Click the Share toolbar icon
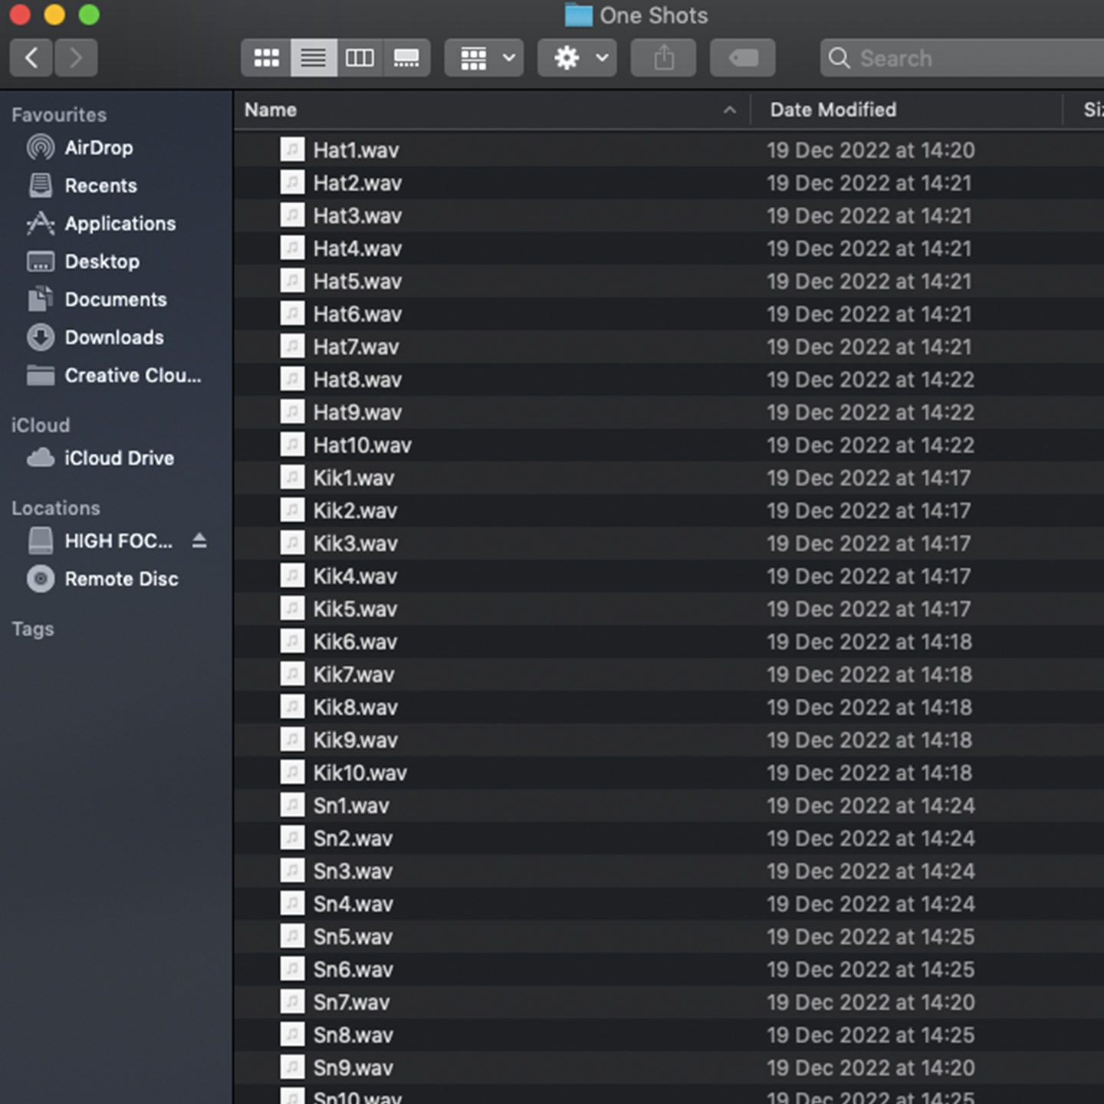This screenshot has height=1104, width=1104. point(664,58)
